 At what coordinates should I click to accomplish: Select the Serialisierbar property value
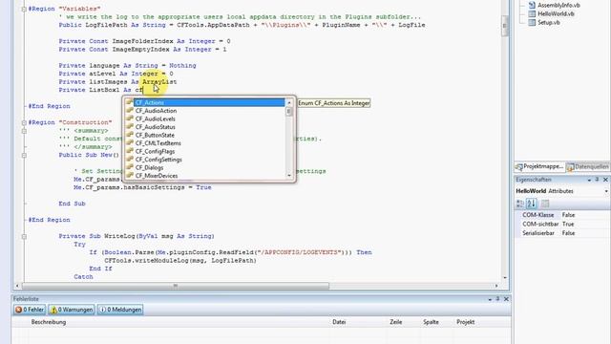point(569,233)
